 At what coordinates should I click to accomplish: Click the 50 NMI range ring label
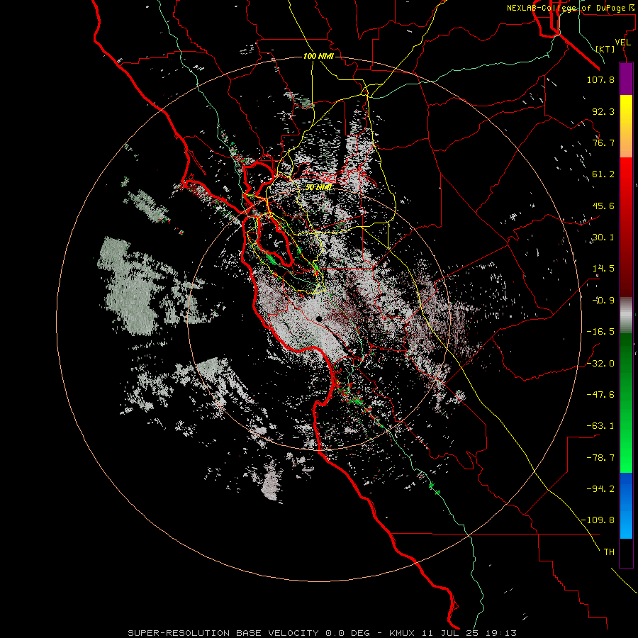(x=318, y=187)
